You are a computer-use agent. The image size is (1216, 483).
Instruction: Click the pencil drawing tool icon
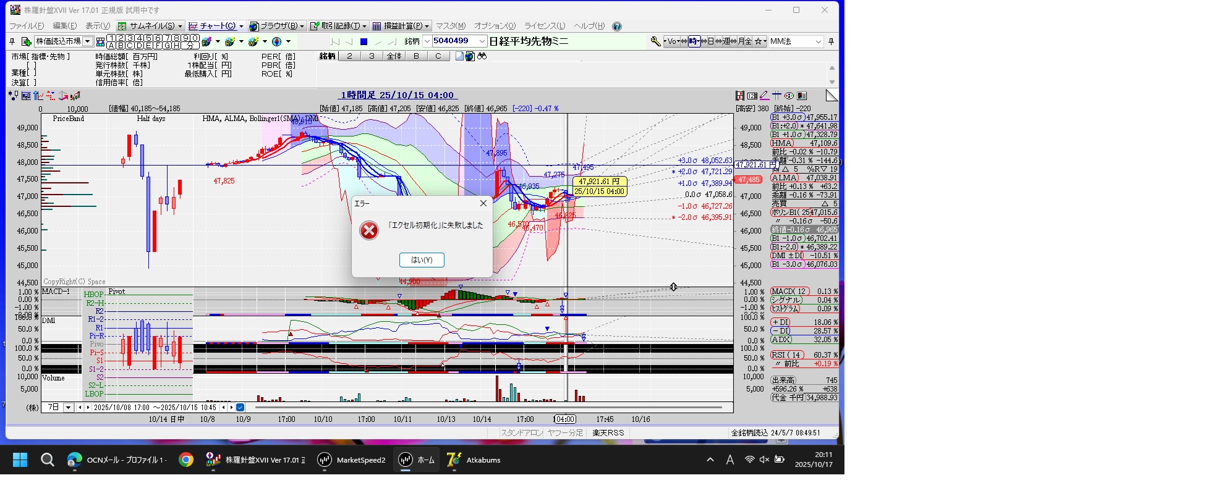coord(764,96)
